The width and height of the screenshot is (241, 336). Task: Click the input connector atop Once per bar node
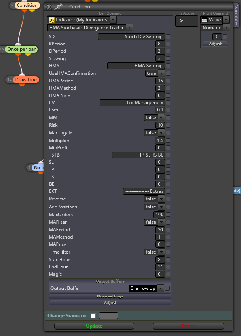(x=18, y=45)
